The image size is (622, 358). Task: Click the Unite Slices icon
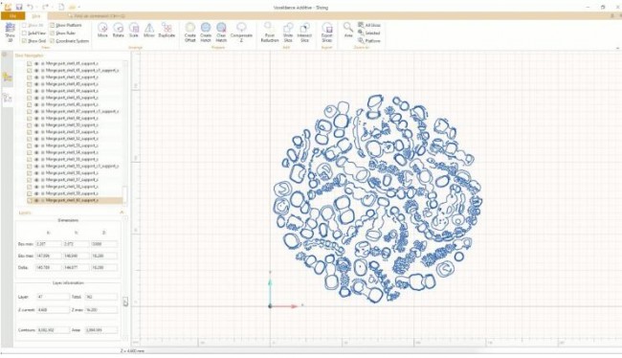(x=288, y=33)
